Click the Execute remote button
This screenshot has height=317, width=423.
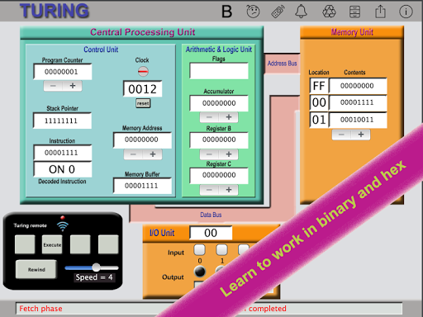point(52,244)
